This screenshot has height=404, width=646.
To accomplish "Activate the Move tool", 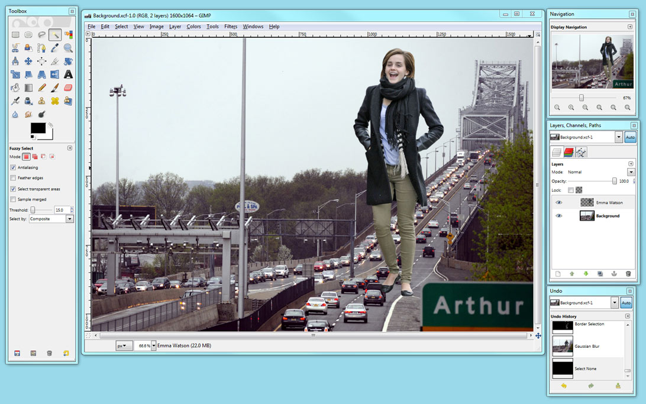I will [28, 61].
